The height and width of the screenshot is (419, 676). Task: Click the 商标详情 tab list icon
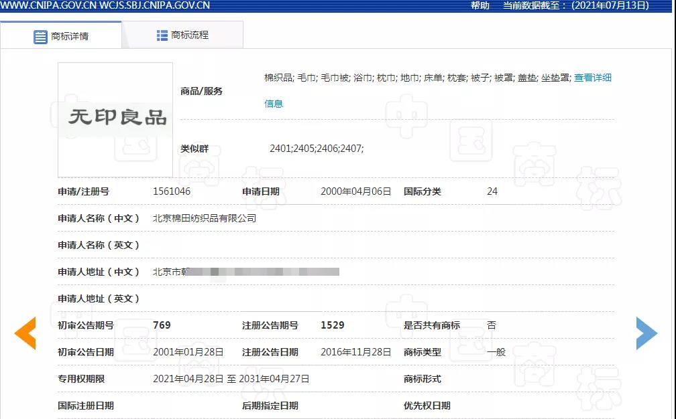40,37
